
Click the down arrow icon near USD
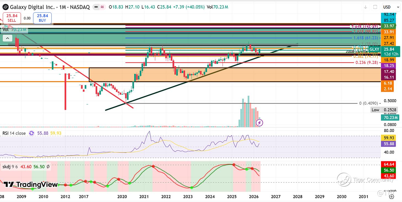coord(366,7)
